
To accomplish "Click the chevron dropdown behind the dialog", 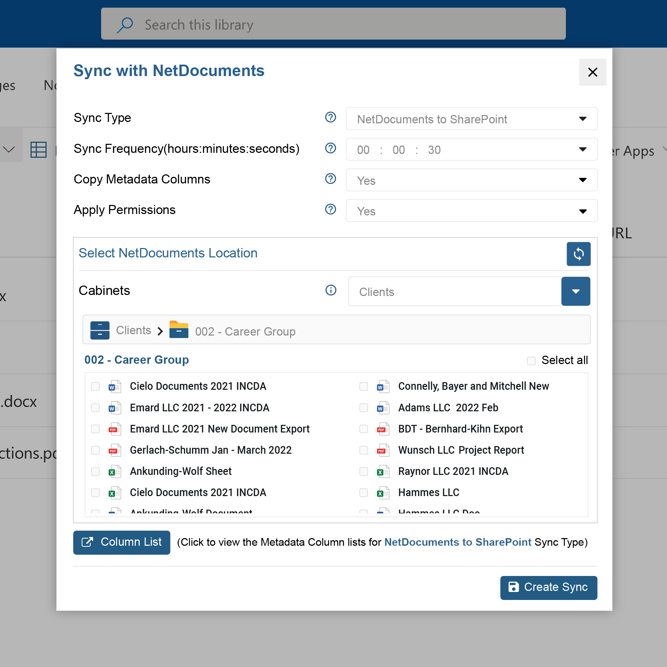I will tap(9, 150).
